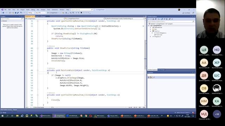Image resolution: width=225 pixels, height=126 pixels.
Task: Open the Extensions menu
Action: tap(55, 9)
